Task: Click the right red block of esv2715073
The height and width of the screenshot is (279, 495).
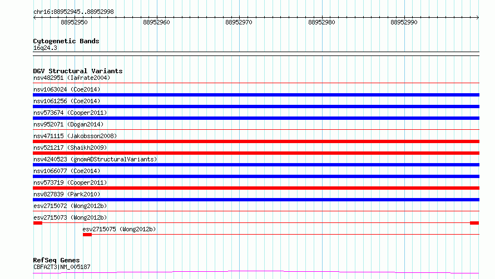Action: [x=474, y=223]
